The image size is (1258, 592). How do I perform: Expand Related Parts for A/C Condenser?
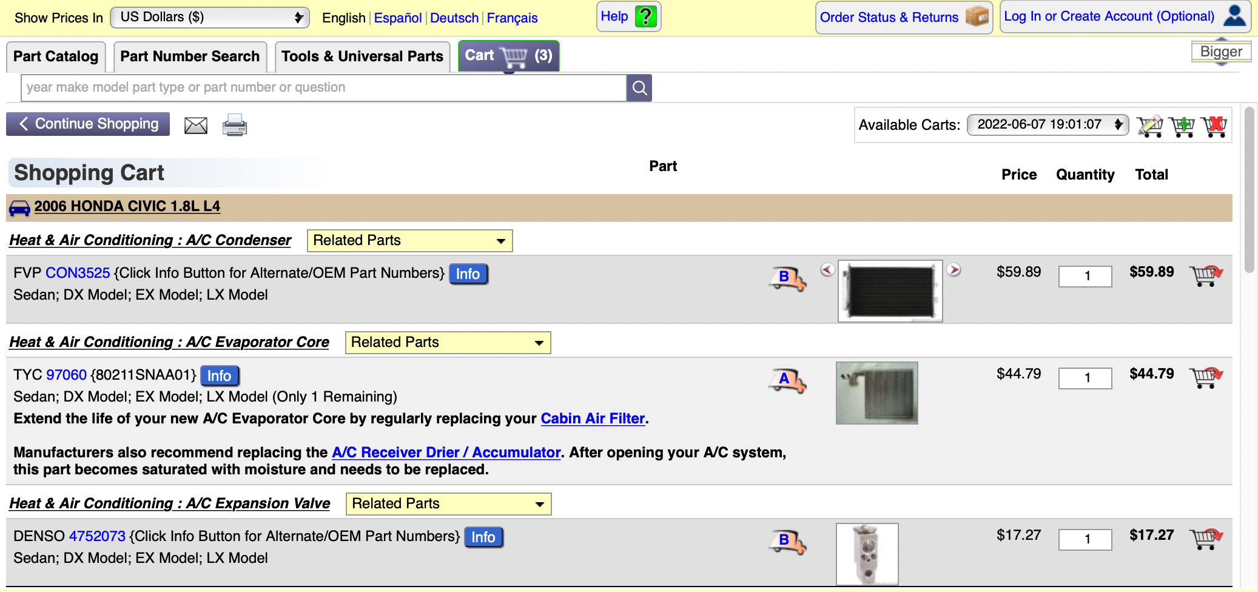click(409, 241)
